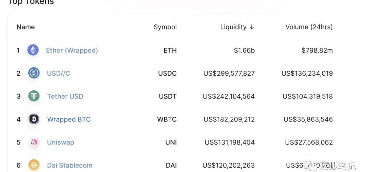Open the Uniswap token link
This screenshot has height=172, width=368.
click(x=61, y=142)
